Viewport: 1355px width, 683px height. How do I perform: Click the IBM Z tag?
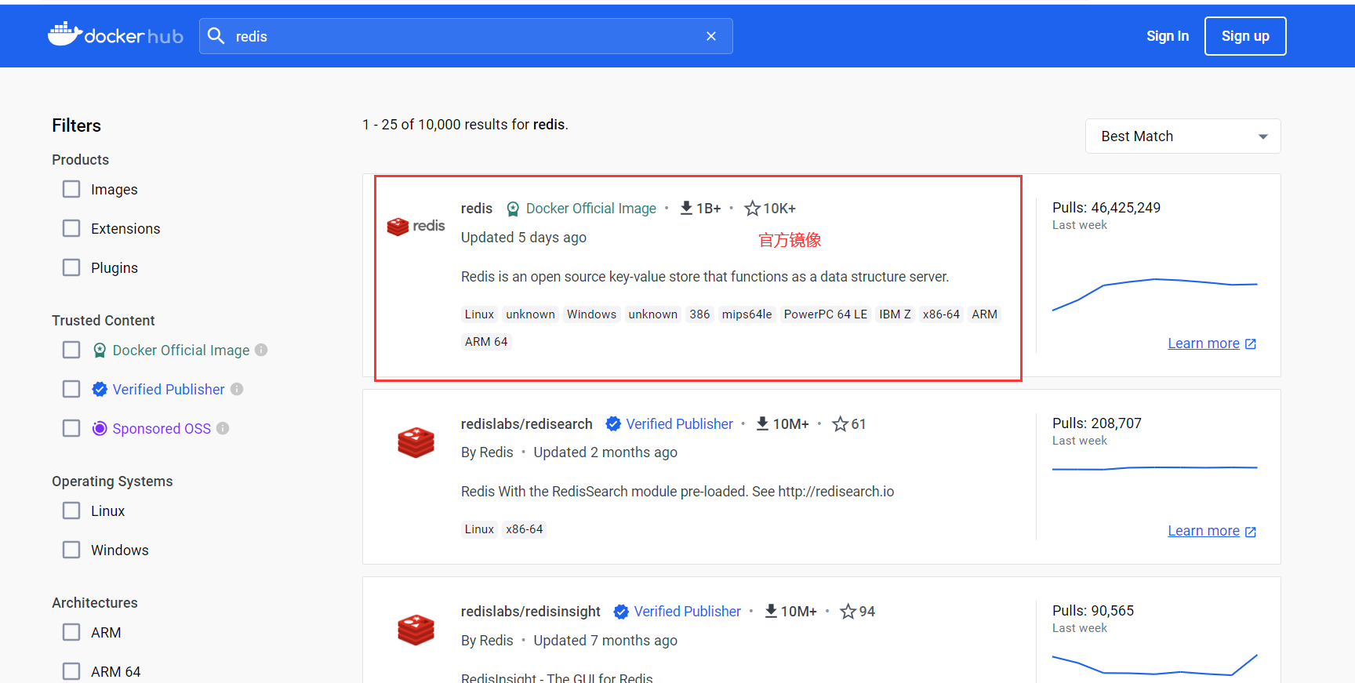click(x=895, y=314)
